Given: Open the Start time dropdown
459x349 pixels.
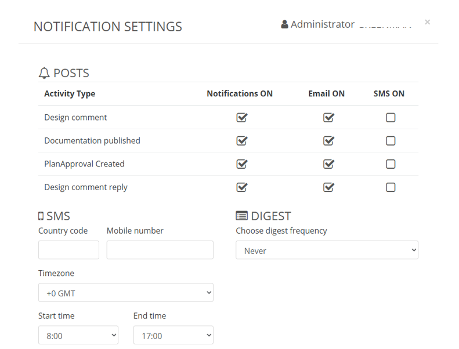Looking at the screenshot, I should (x=78, y=335).
